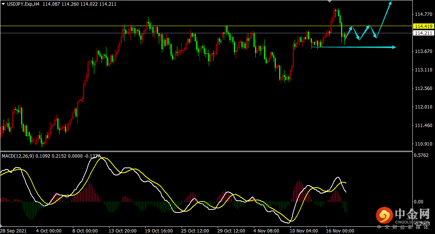Click the 0.5762 MACD scale value
The height and width of the screenshot is (234, 435).
[x=421, y=155]
